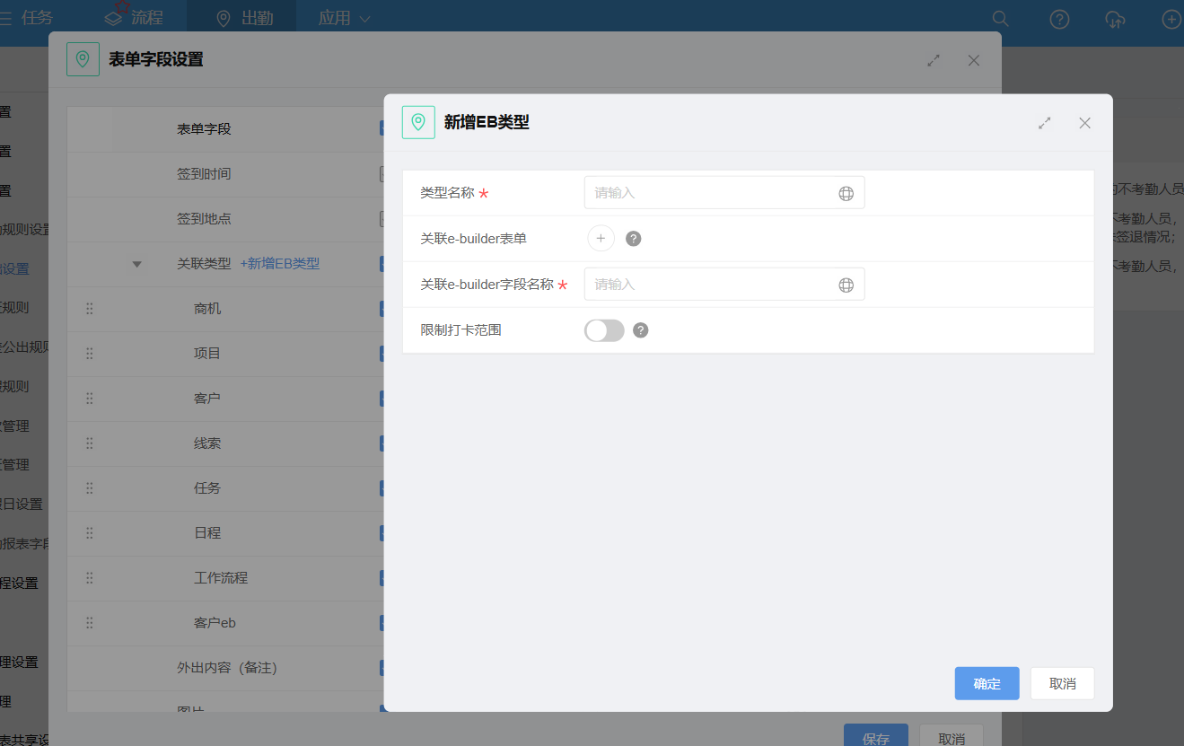Click the cloud download icon in top bar

click(1115, 19)
